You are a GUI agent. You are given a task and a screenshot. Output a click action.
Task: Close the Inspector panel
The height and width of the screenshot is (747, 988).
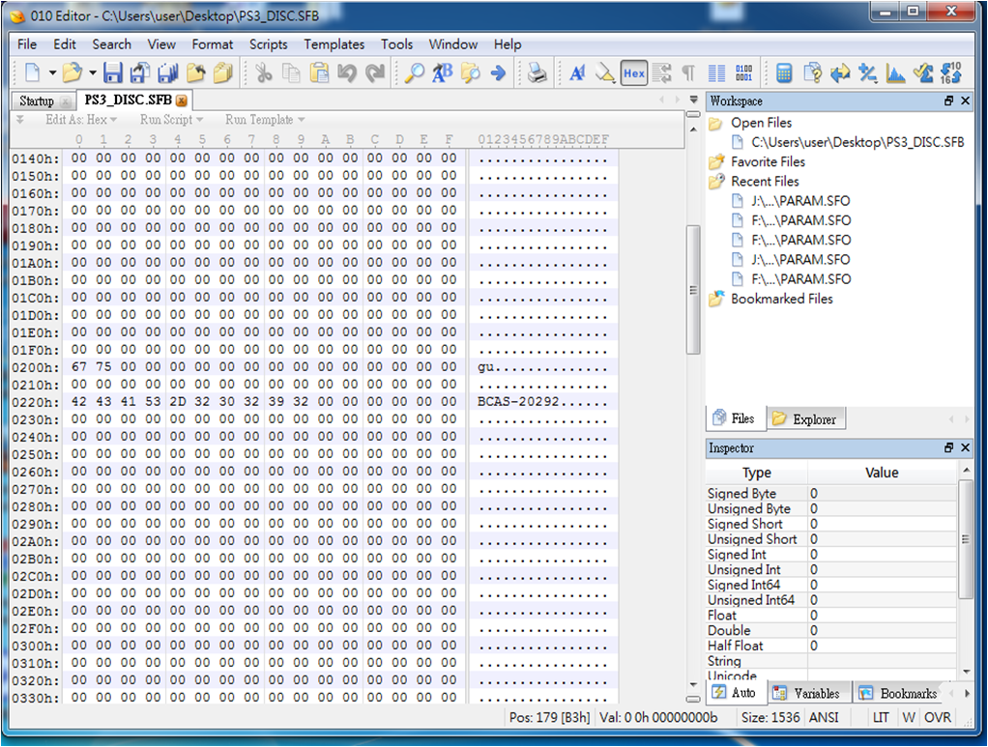coord(966,447)
